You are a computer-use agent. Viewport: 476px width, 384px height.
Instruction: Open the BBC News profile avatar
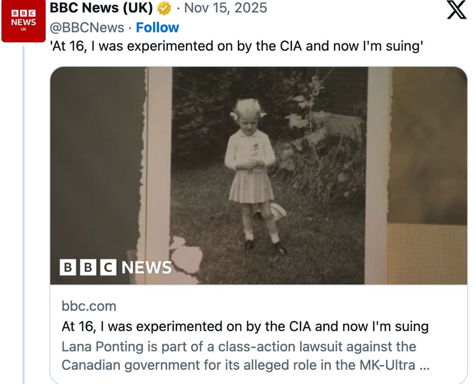click(24, 22)
